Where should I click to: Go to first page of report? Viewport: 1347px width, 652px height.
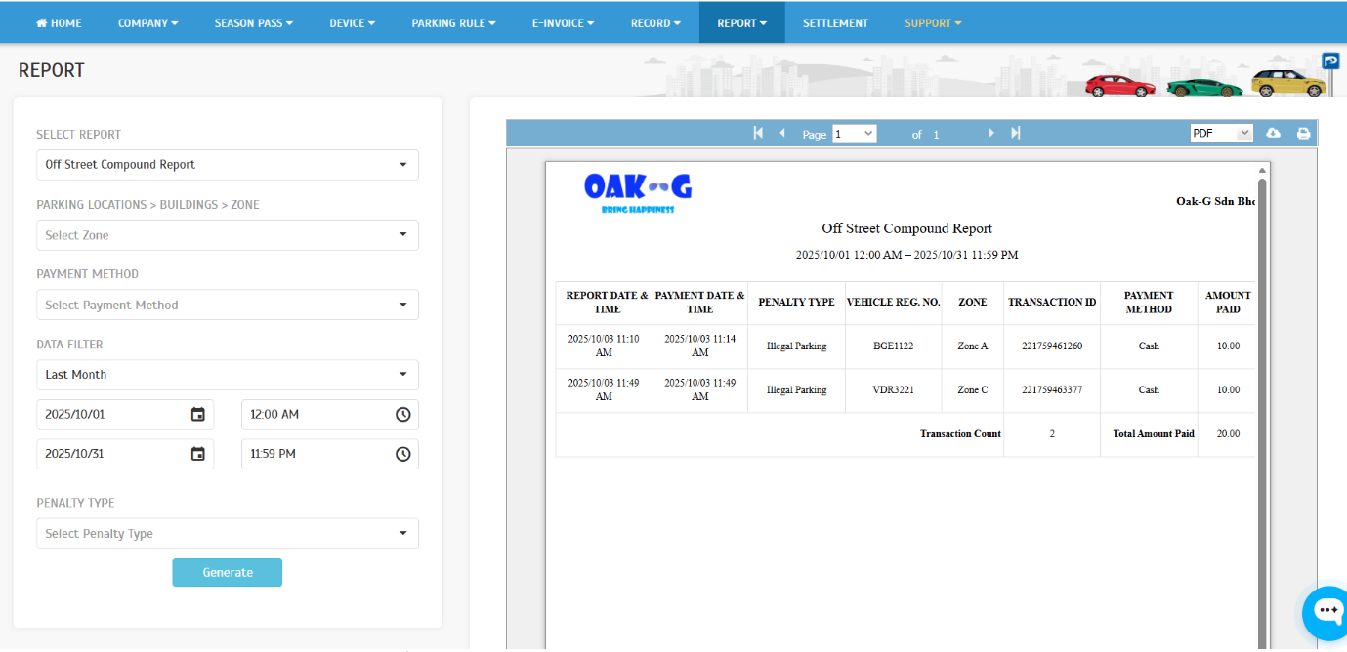pos(758,133)
